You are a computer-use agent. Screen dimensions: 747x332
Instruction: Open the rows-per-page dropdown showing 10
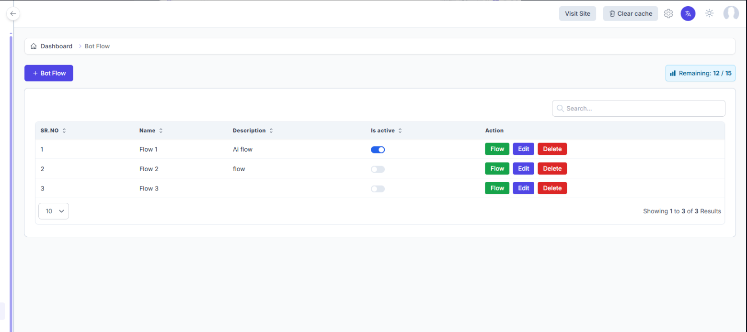[x=54, y=211]
